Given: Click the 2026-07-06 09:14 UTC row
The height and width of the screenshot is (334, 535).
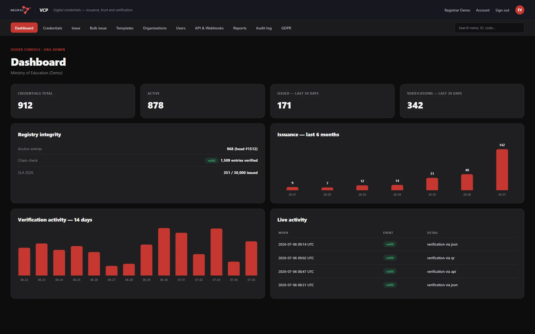Looking at the screenshot, I should [x=397, y=244].
